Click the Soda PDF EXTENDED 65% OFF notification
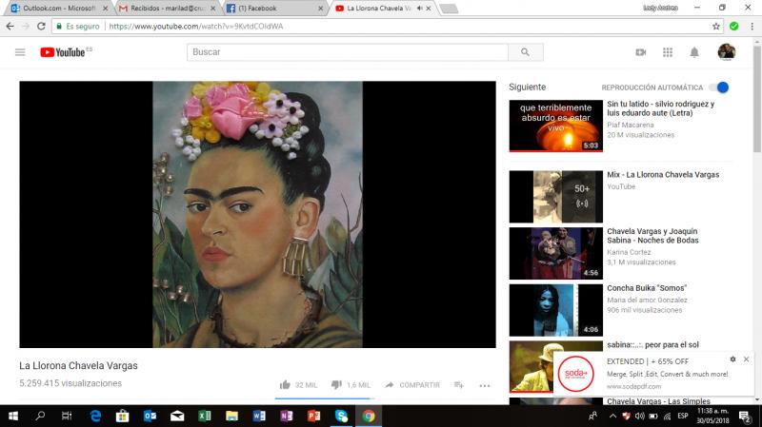This screenshot has height=427, width=762. pyautogui.click(x=653, y=373)
